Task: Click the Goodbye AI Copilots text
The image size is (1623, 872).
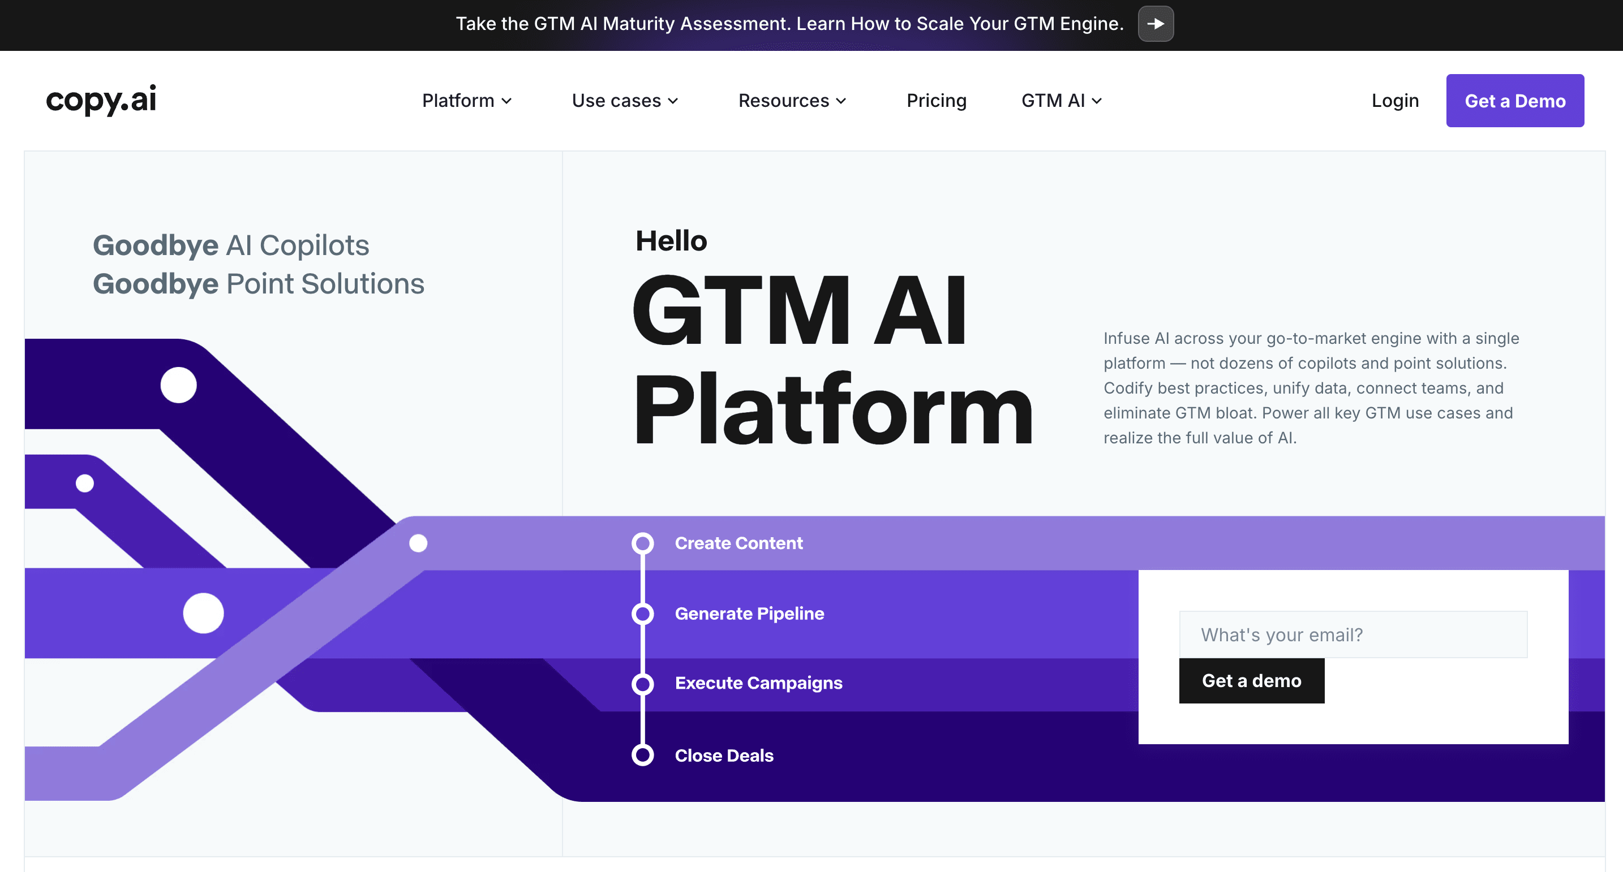Action: coord(230,245)
